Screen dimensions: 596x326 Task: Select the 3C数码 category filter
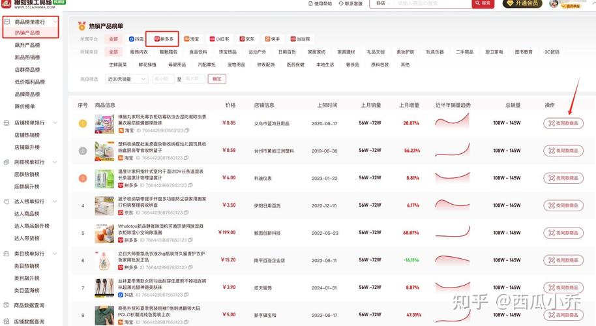(x=552, y=52)
